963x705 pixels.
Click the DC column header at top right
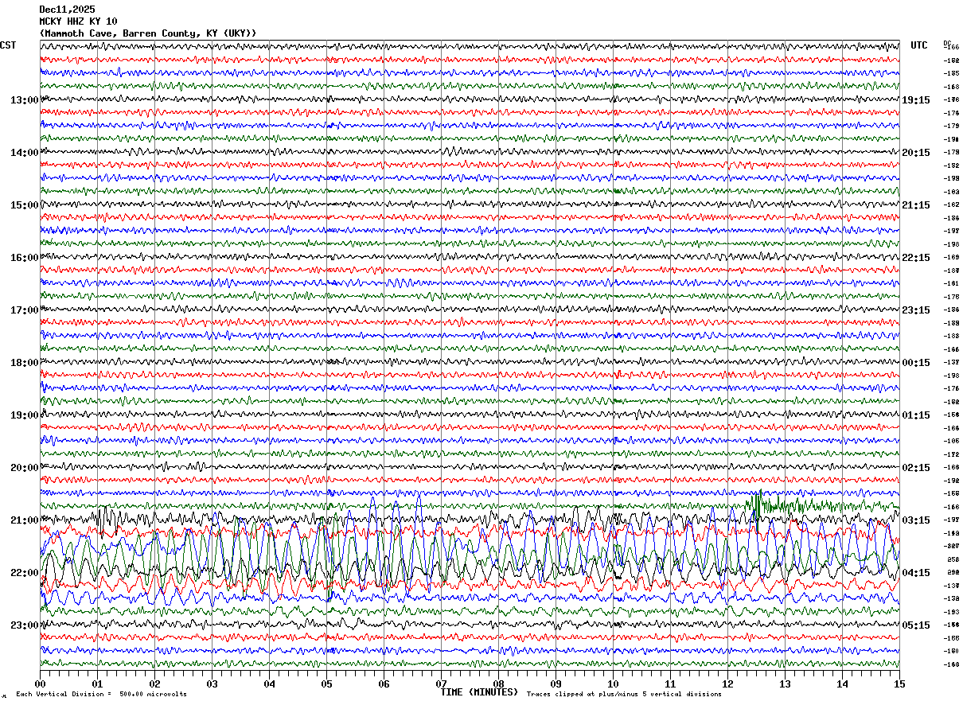[947, 43]
